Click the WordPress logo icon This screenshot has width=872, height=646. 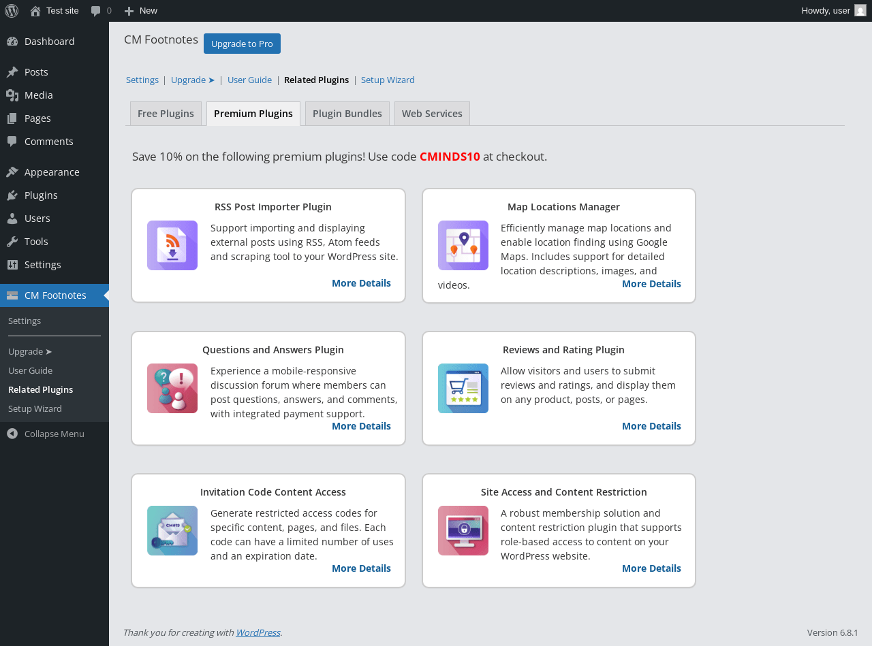(x=12, y=11)
